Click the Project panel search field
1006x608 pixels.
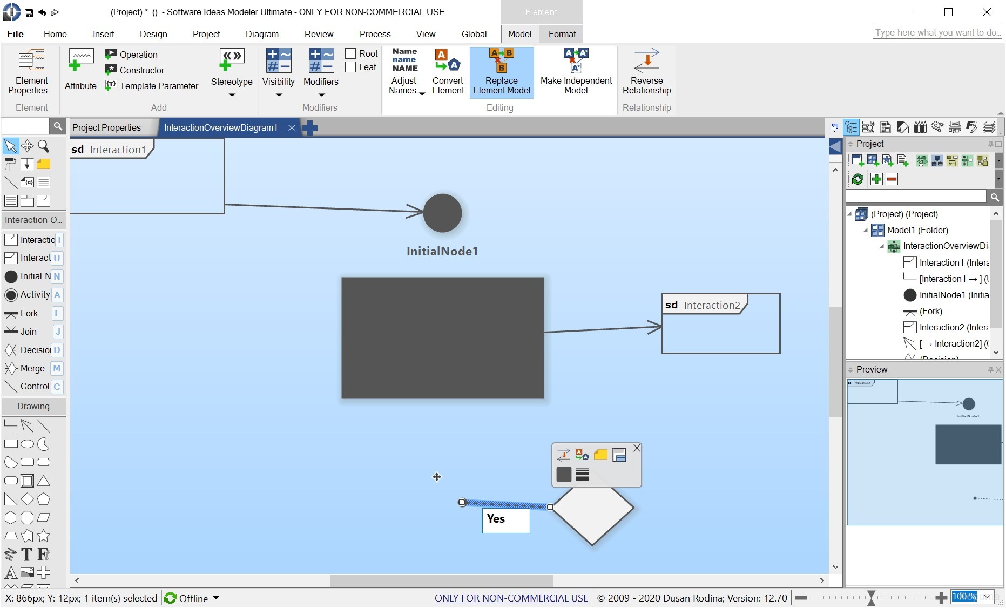coord(918,196)
